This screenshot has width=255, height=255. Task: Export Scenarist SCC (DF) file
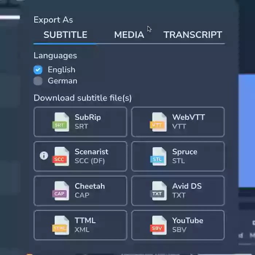81,156
